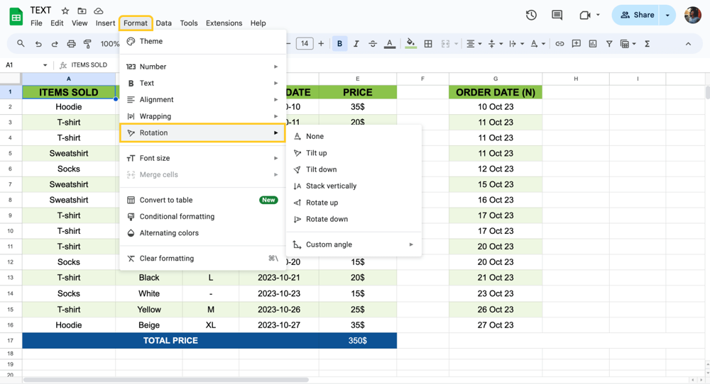Open the Share options dropdown arrow
Screen dimensions: 710x384
[x=667, y=15]
